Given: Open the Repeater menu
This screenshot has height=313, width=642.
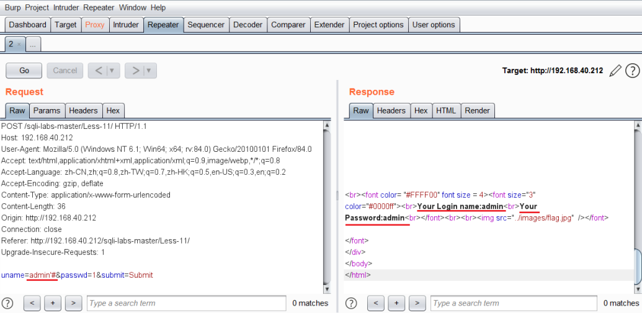Looking at the screenshot, I should pos(99,7).
